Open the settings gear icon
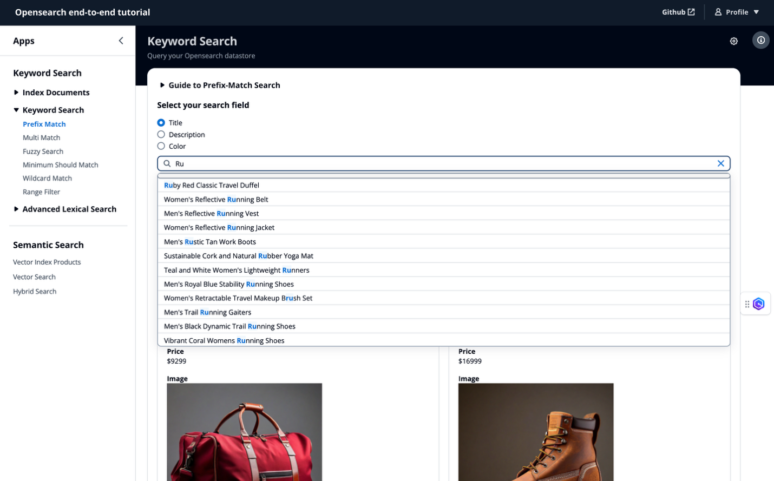This screenshot has height=481, width=774. click(x=734, y=41)
